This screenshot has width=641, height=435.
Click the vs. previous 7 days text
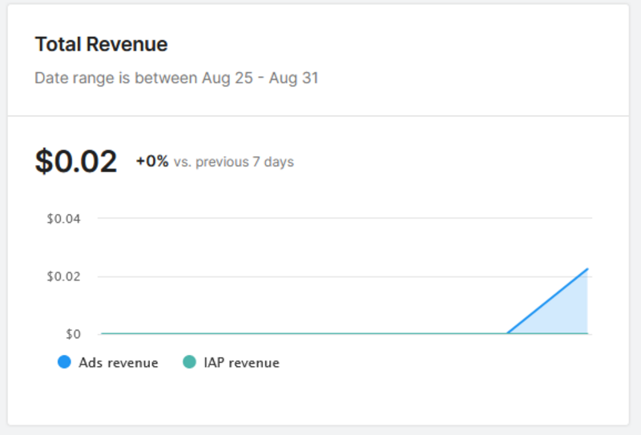(234, 162)
